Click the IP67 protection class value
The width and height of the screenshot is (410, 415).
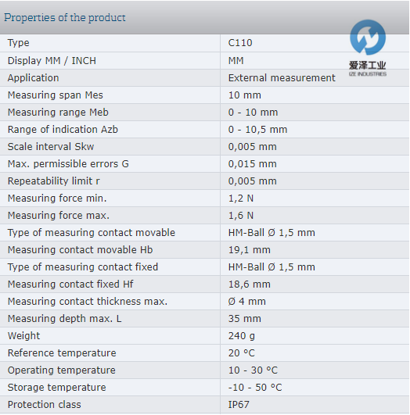click(239, 405)
